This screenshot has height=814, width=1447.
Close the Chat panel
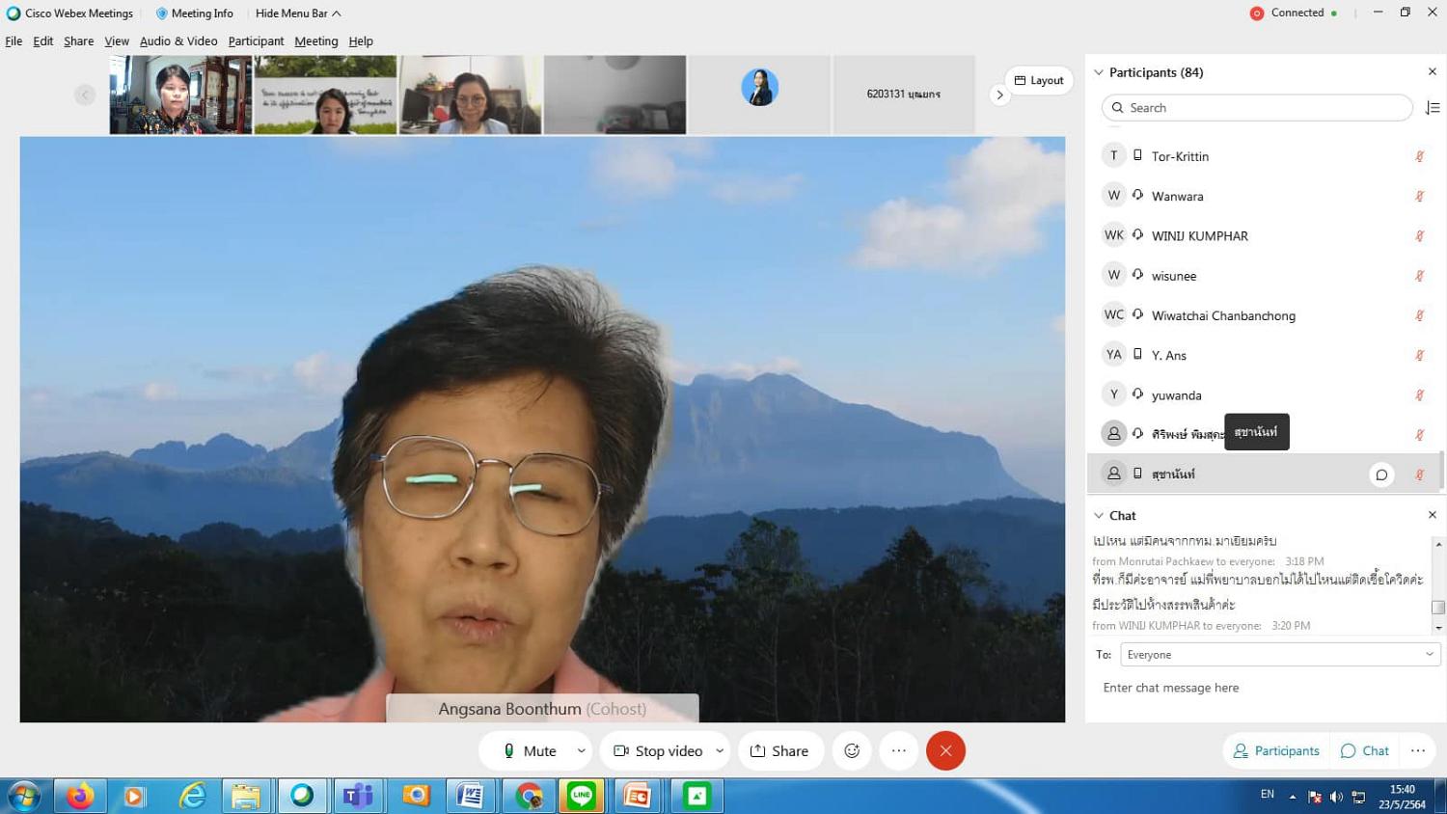tap(1433, 515)
